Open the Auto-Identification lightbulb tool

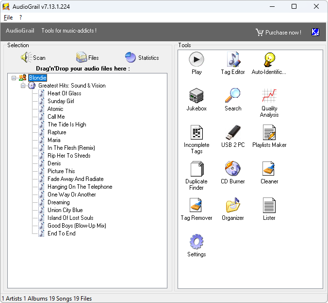point(269,63)
